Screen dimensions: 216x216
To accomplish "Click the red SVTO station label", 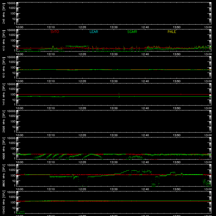I will pyautogui.click(x=55, y=32).
